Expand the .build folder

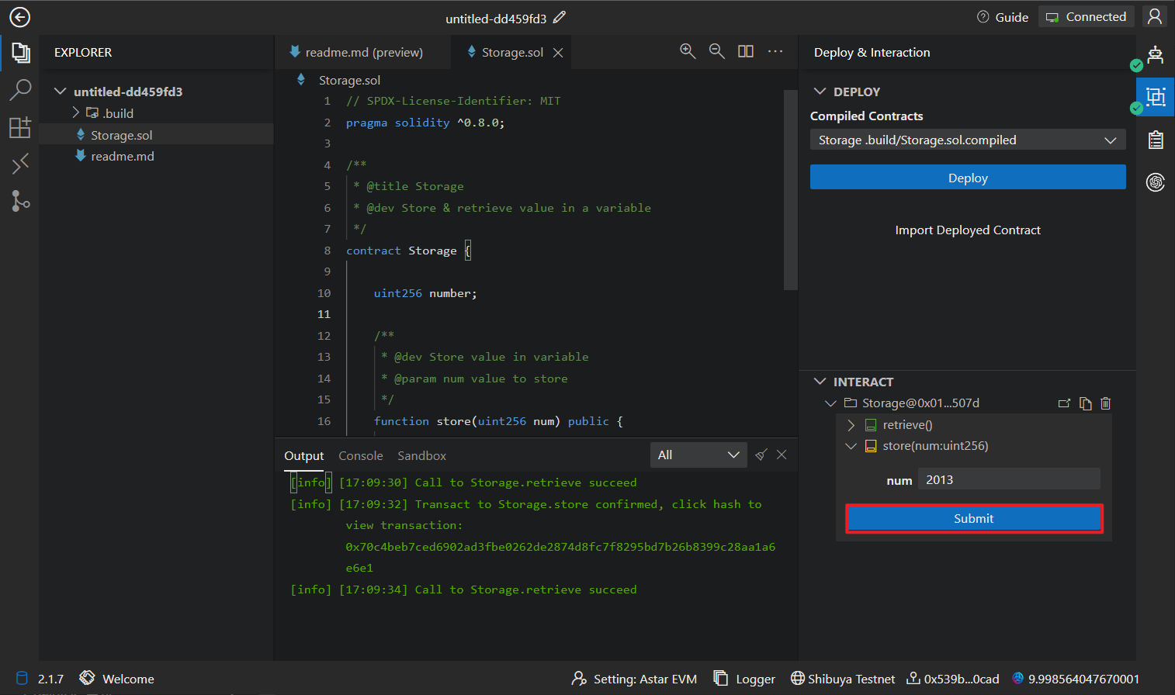76,113
